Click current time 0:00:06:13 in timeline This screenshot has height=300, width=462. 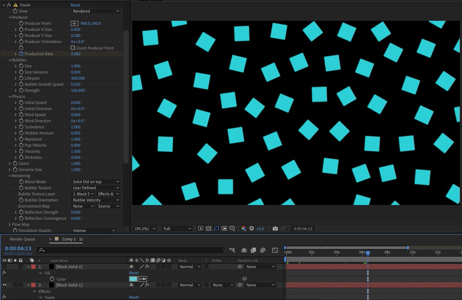(x=18, y=248)
